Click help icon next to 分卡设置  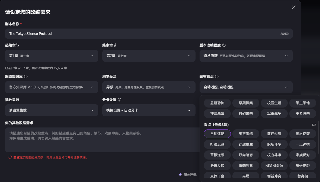pyautogui.click(x=119, y=100)
